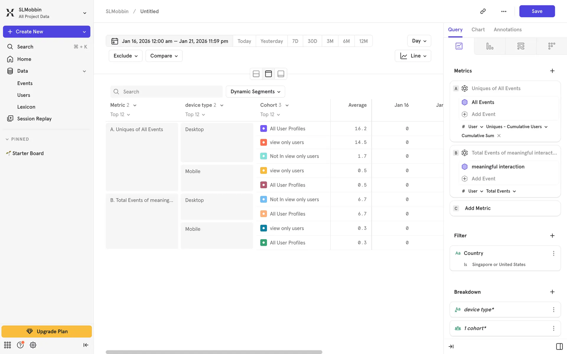Open the Dynamic Segments dropdown
The image size is (567, 354).
point(255,92)
